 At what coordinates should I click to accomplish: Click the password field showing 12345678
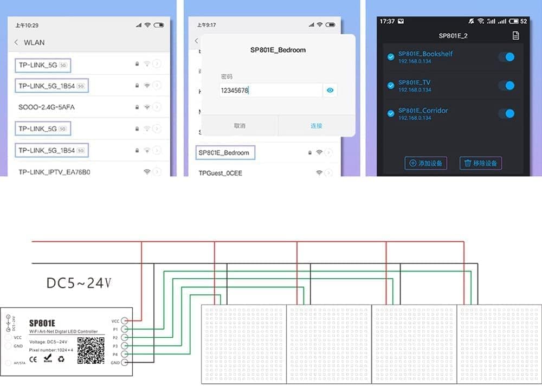click(x=270, y=91)
